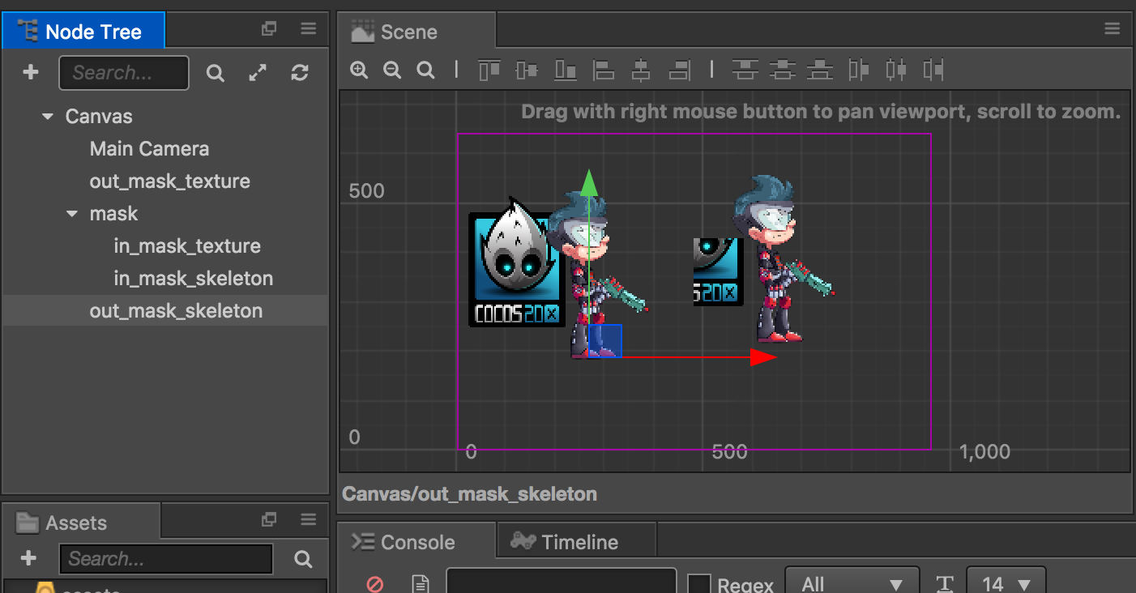
Task: Open the Node Tree panel menu
Action: pyautogui.click(x=308, y=29)
